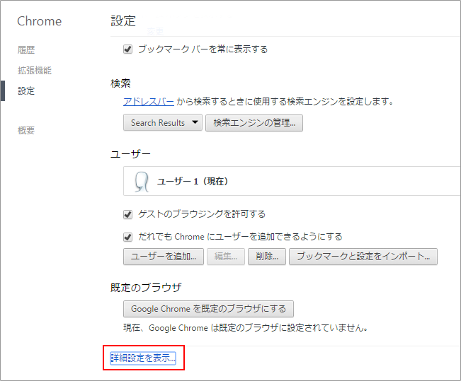461x381 pixels.
Task: Open 拡張機能 in the sidebar
Action: pos(35,70)
